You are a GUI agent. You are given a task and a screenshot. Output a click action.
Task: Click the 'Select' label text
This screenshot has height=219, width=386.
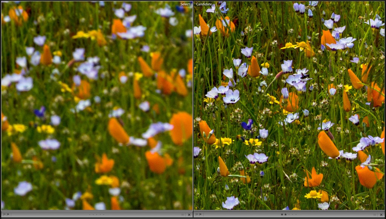(x=185, y=4)
